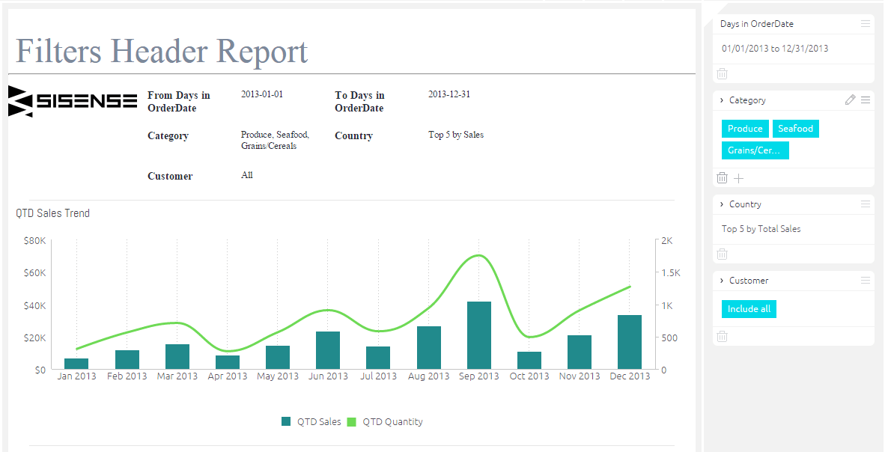Click the QTD Sales legend color square

[x=286, y=421]
